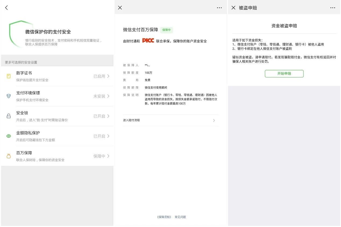Tap the PICC logo

click(x=148, y=41)
